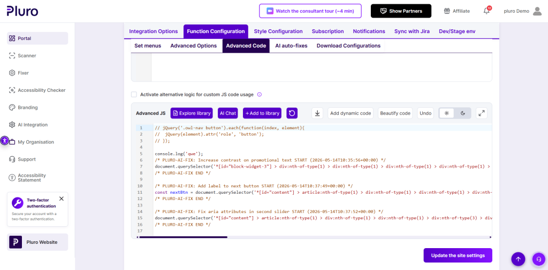This screenshot has width=548, height=270.
Task: Open notifications bell icon
Action: point(486,11)
